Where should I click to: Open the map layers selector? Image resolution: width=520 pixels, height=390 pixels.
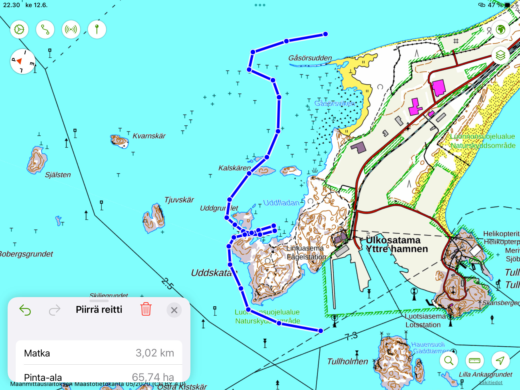(x=500, y=55)
